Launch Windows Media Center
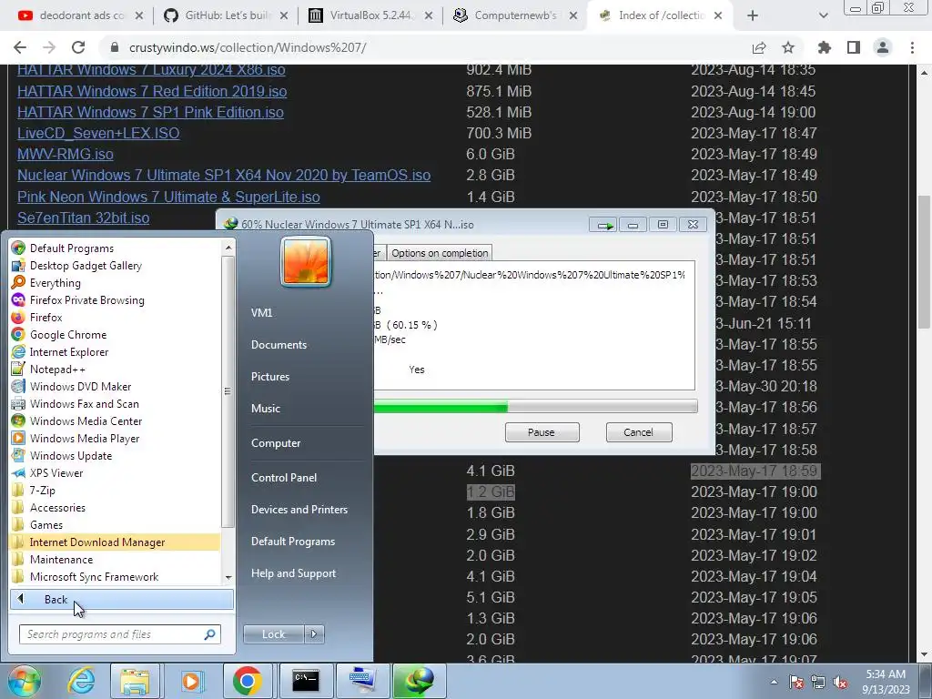The height and width of the screenshot is (699, 932). [115, 420]
